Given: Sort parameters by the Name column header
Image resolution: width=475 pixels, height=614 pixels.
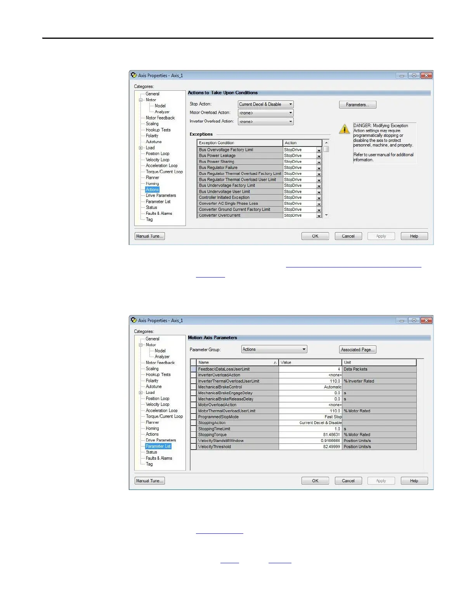Looking at the screenshot, I should [237, 362].
